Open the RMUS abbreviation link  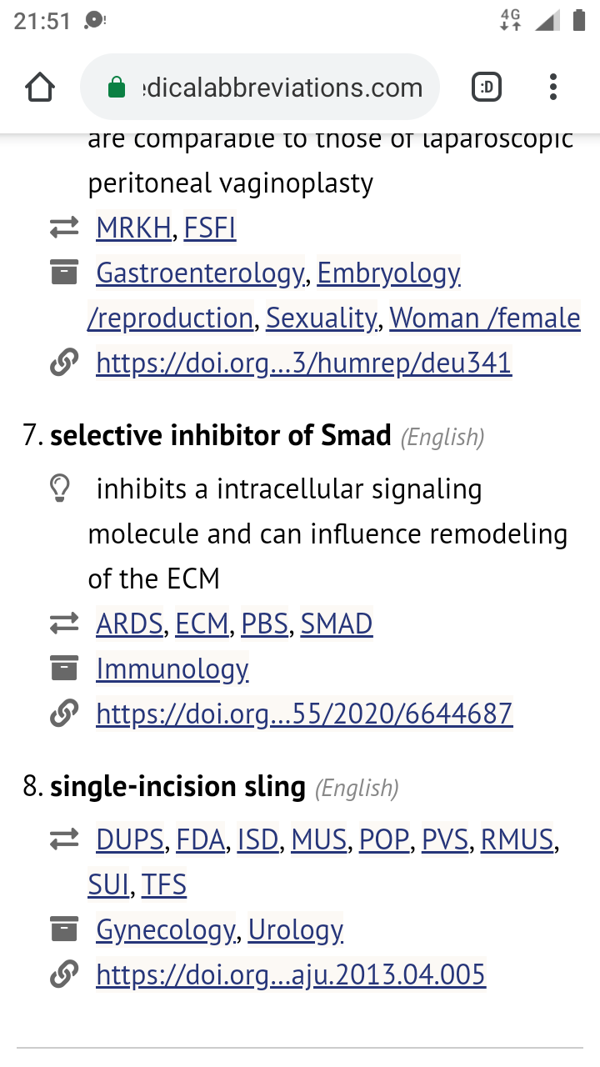coord(517,839)
